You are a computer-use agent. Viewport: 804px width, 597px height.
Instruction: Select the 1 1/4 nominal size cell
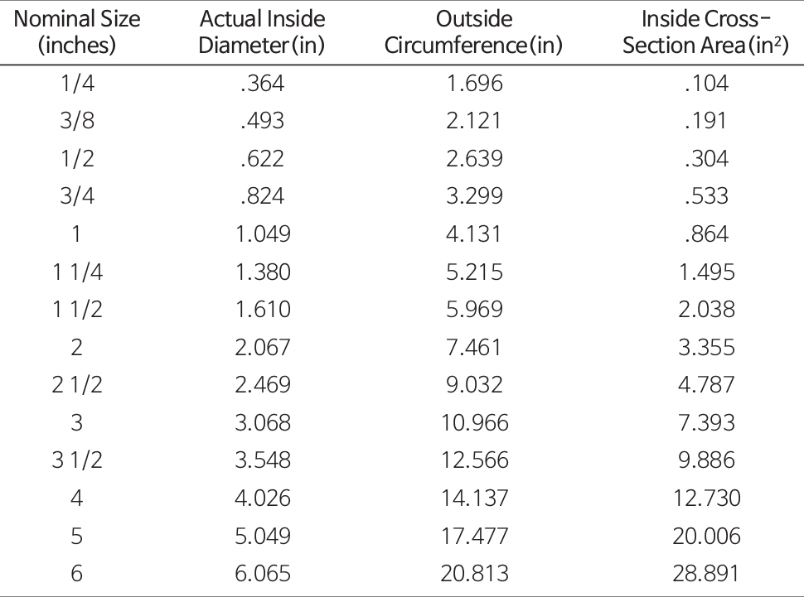[x=76, y=272]
